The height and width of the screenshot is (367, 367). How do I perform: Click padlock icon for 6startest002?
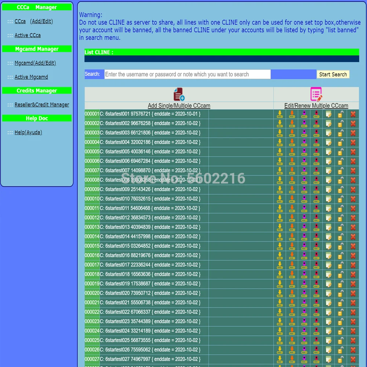pos(341,123)
